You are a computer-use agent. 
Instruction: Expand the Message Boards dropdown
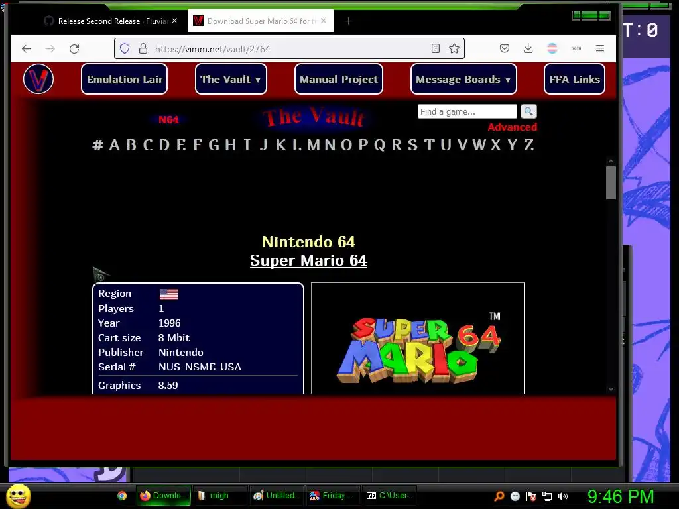463,79
